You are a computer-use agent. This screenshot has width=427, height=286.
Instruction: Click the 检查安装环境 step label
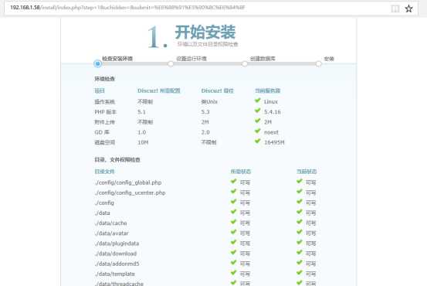117,58
